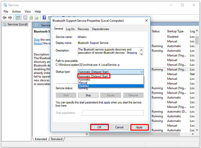Open the blue Help question mark icon
Screen dimensions: 201x148
pyautogui.click(x=44, y=18)
